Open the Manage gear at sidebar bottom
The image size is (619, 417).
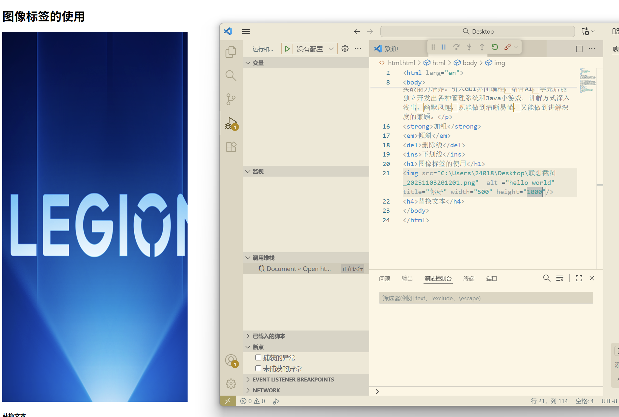point(231,383)
